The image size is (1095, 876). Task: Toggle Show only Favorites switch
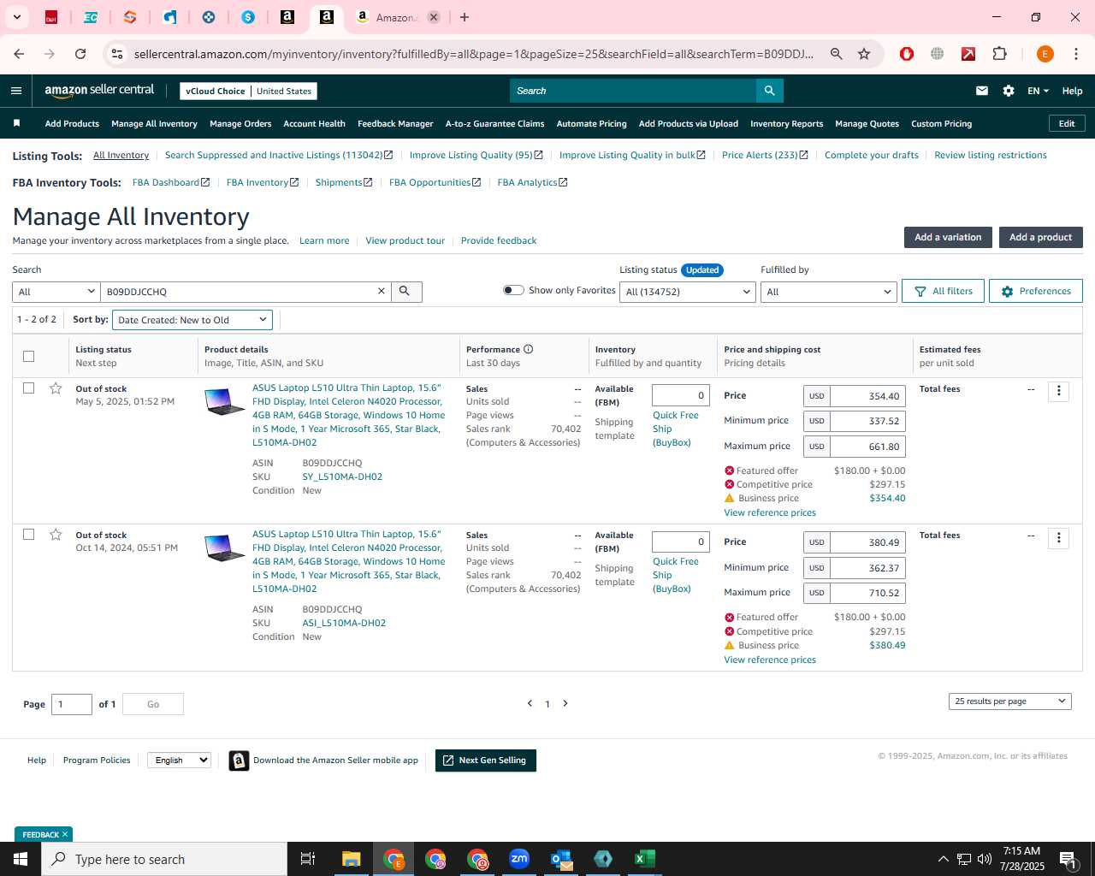(513, 290)
